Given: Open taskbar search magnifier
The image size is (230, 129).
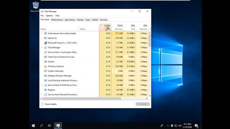Looking at the screenshot, I should (41, 125).
